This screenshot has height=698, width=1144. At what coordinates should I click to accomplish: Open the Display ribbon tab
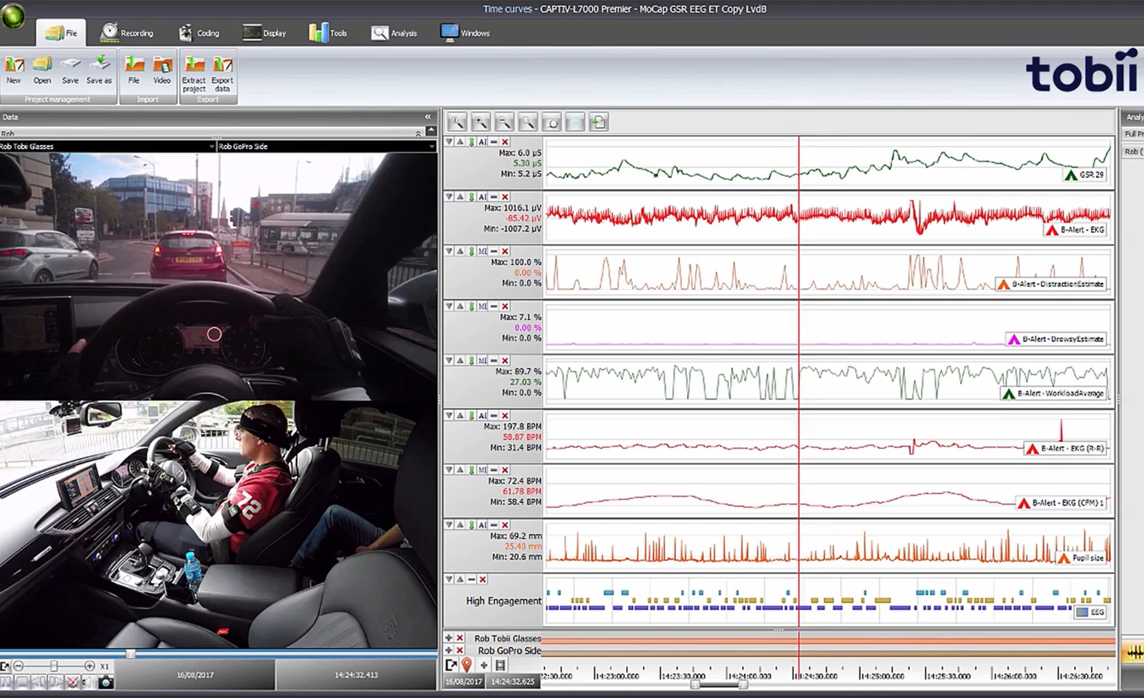pyautogui.click(x=264, y=33)
